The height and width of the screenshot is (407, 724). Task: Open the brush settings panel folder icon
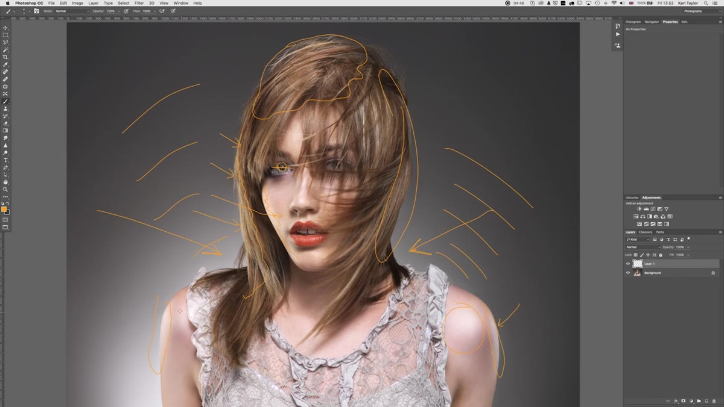[36, 11]
